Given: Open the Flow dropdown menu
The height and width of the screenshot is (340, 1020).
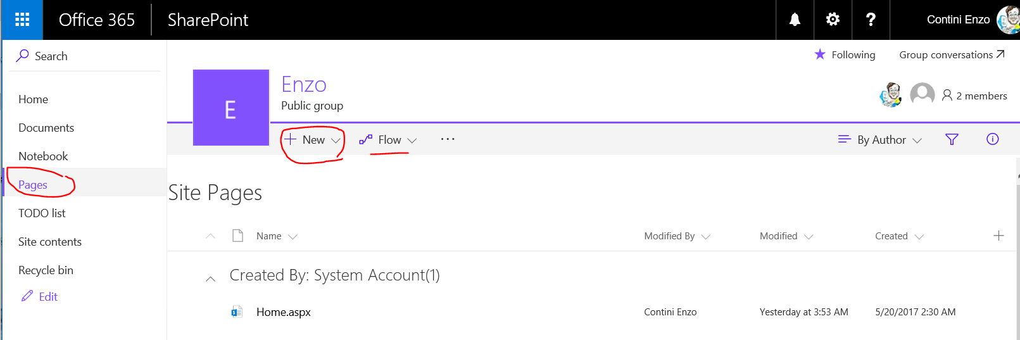Looking at the screenshot, I should click(x=388, y=140).
